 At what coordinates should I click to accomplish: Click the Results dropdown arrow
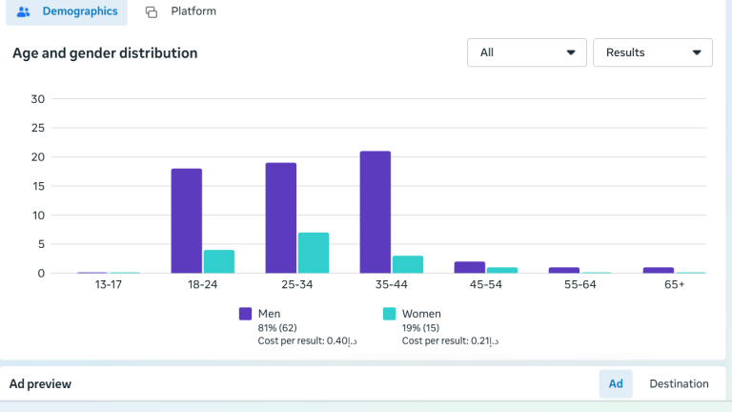click(697, 52)
